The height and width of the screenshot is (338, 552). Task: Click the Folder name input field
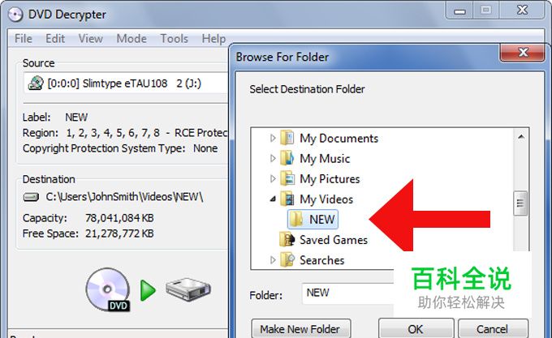[x=347, y=293]
